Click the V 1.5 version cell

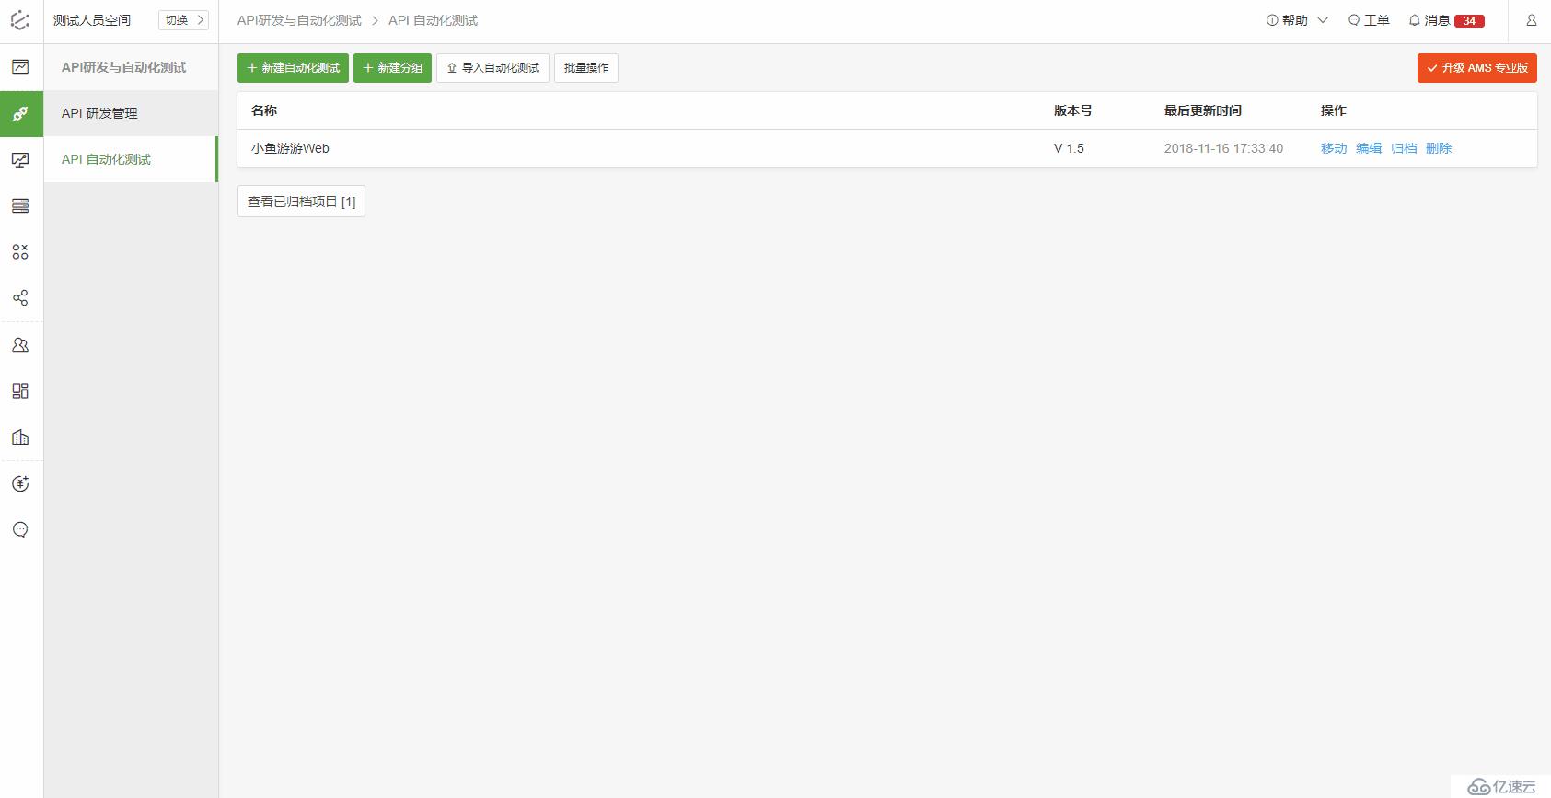[1069, 148]
